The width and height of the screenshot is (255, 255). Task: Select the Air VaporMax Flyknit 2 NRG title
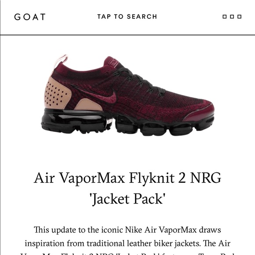click(127, 178)
